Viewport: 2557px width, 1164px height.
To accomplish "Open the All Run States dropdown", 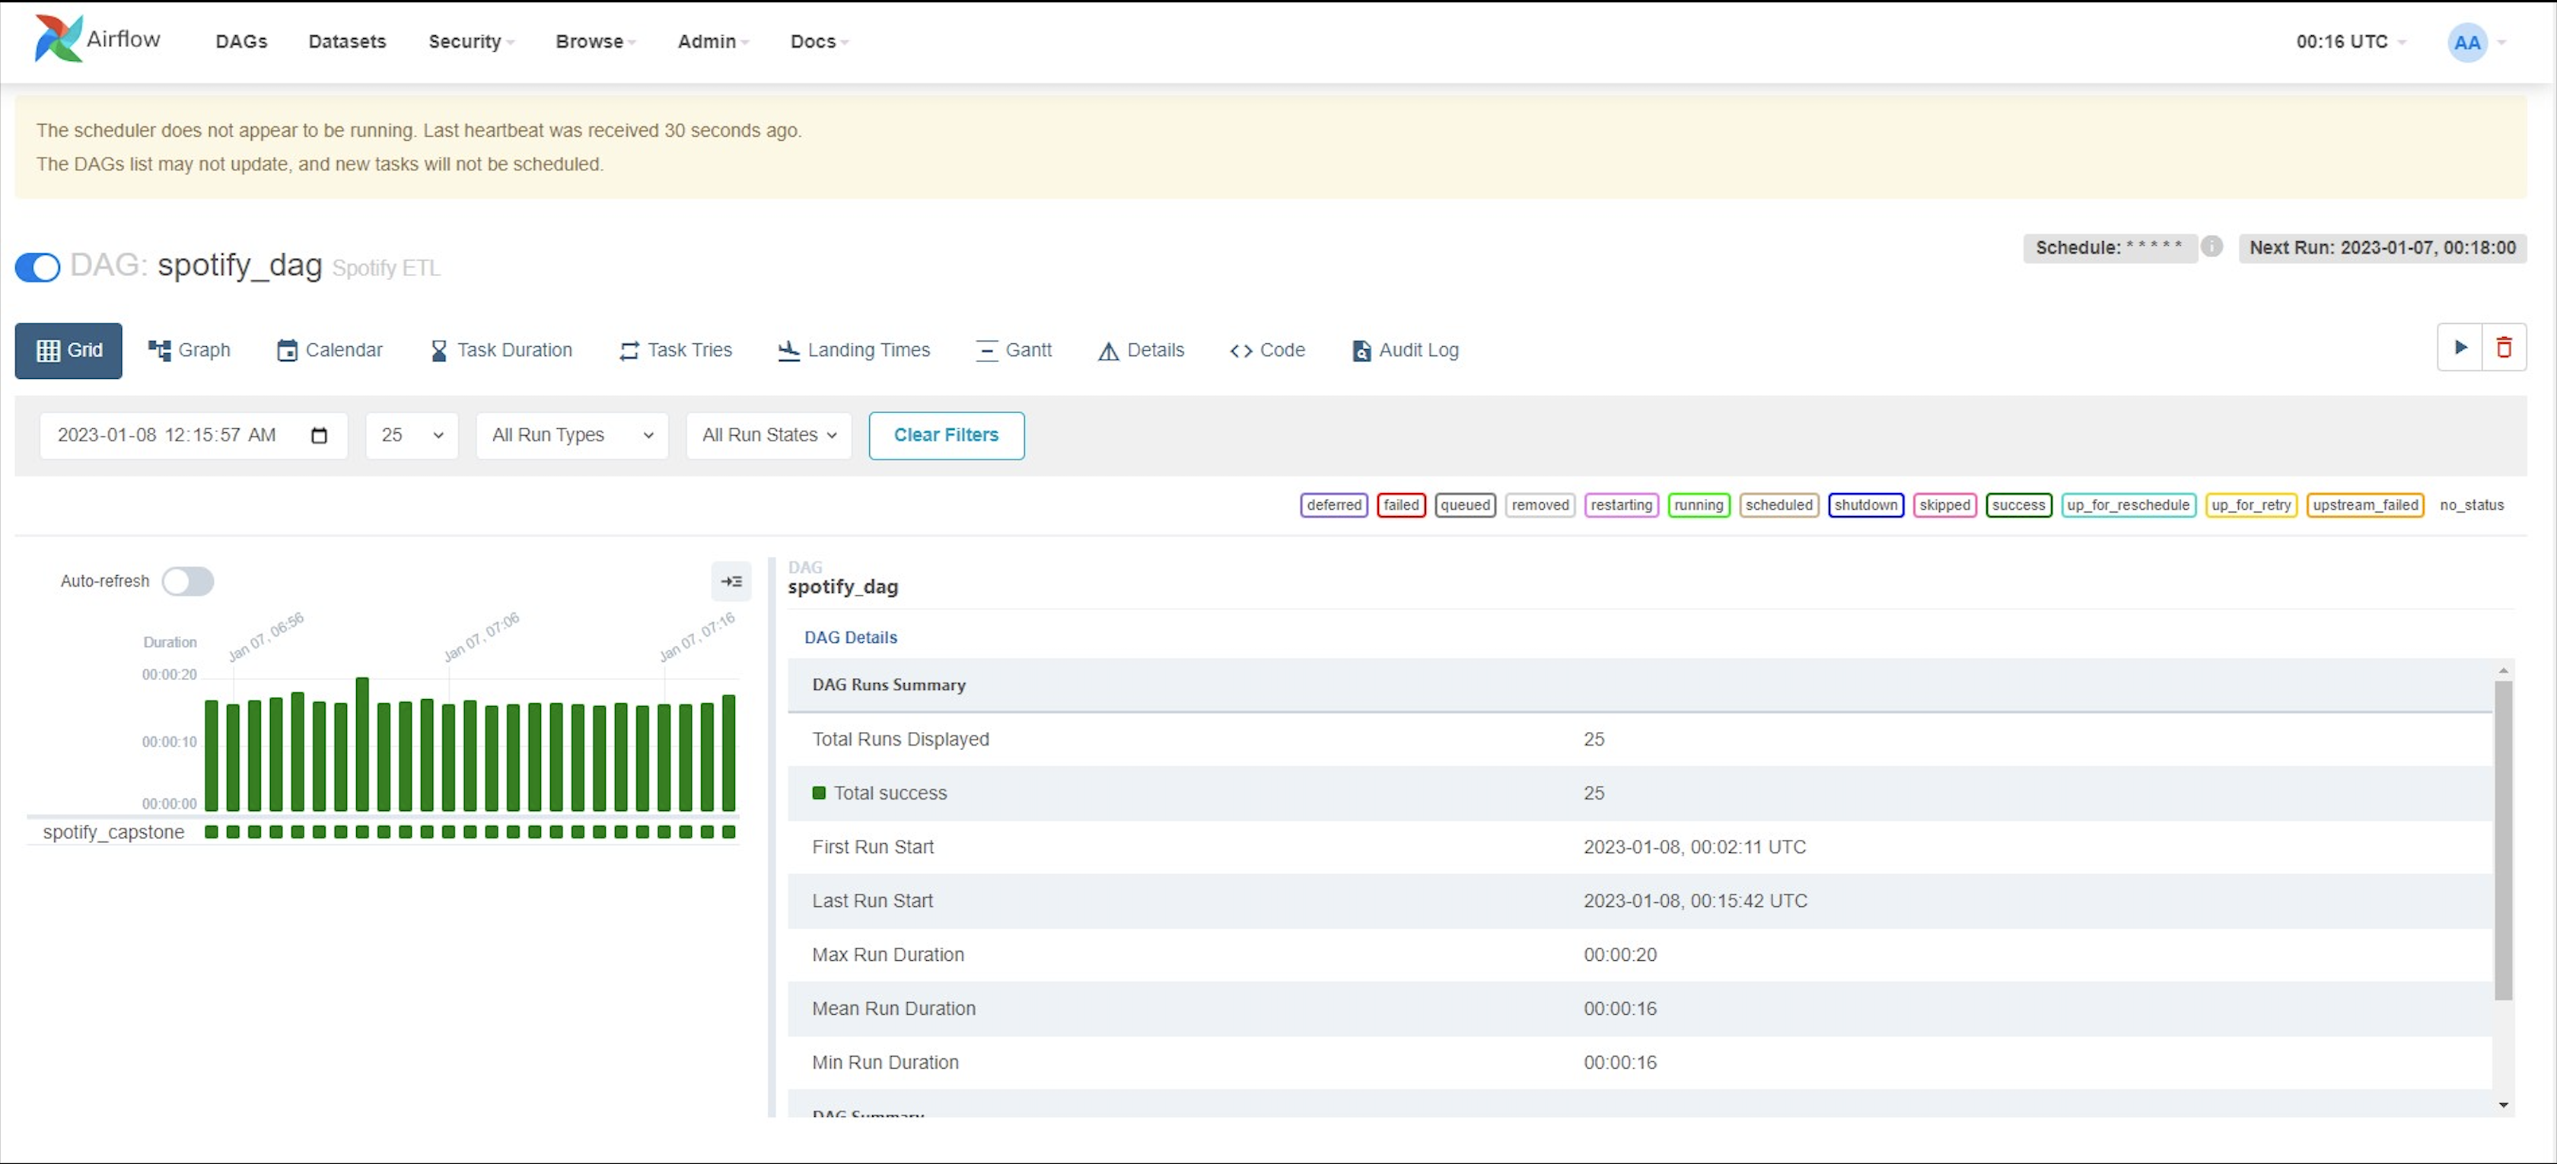I will point(769,436).
